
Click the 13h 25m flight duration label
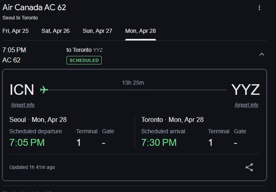coord(133,83)
